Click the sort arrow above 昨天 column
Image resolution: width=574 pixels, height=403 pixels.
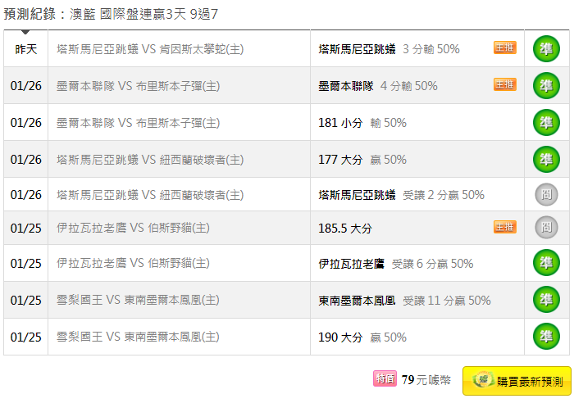coord(25,32)
